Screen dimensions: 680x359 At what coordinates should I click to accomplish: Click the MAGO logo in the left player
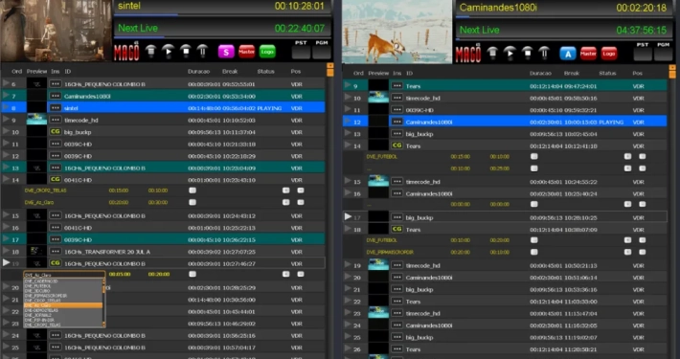pyautogui.click(x=126, y=52)
